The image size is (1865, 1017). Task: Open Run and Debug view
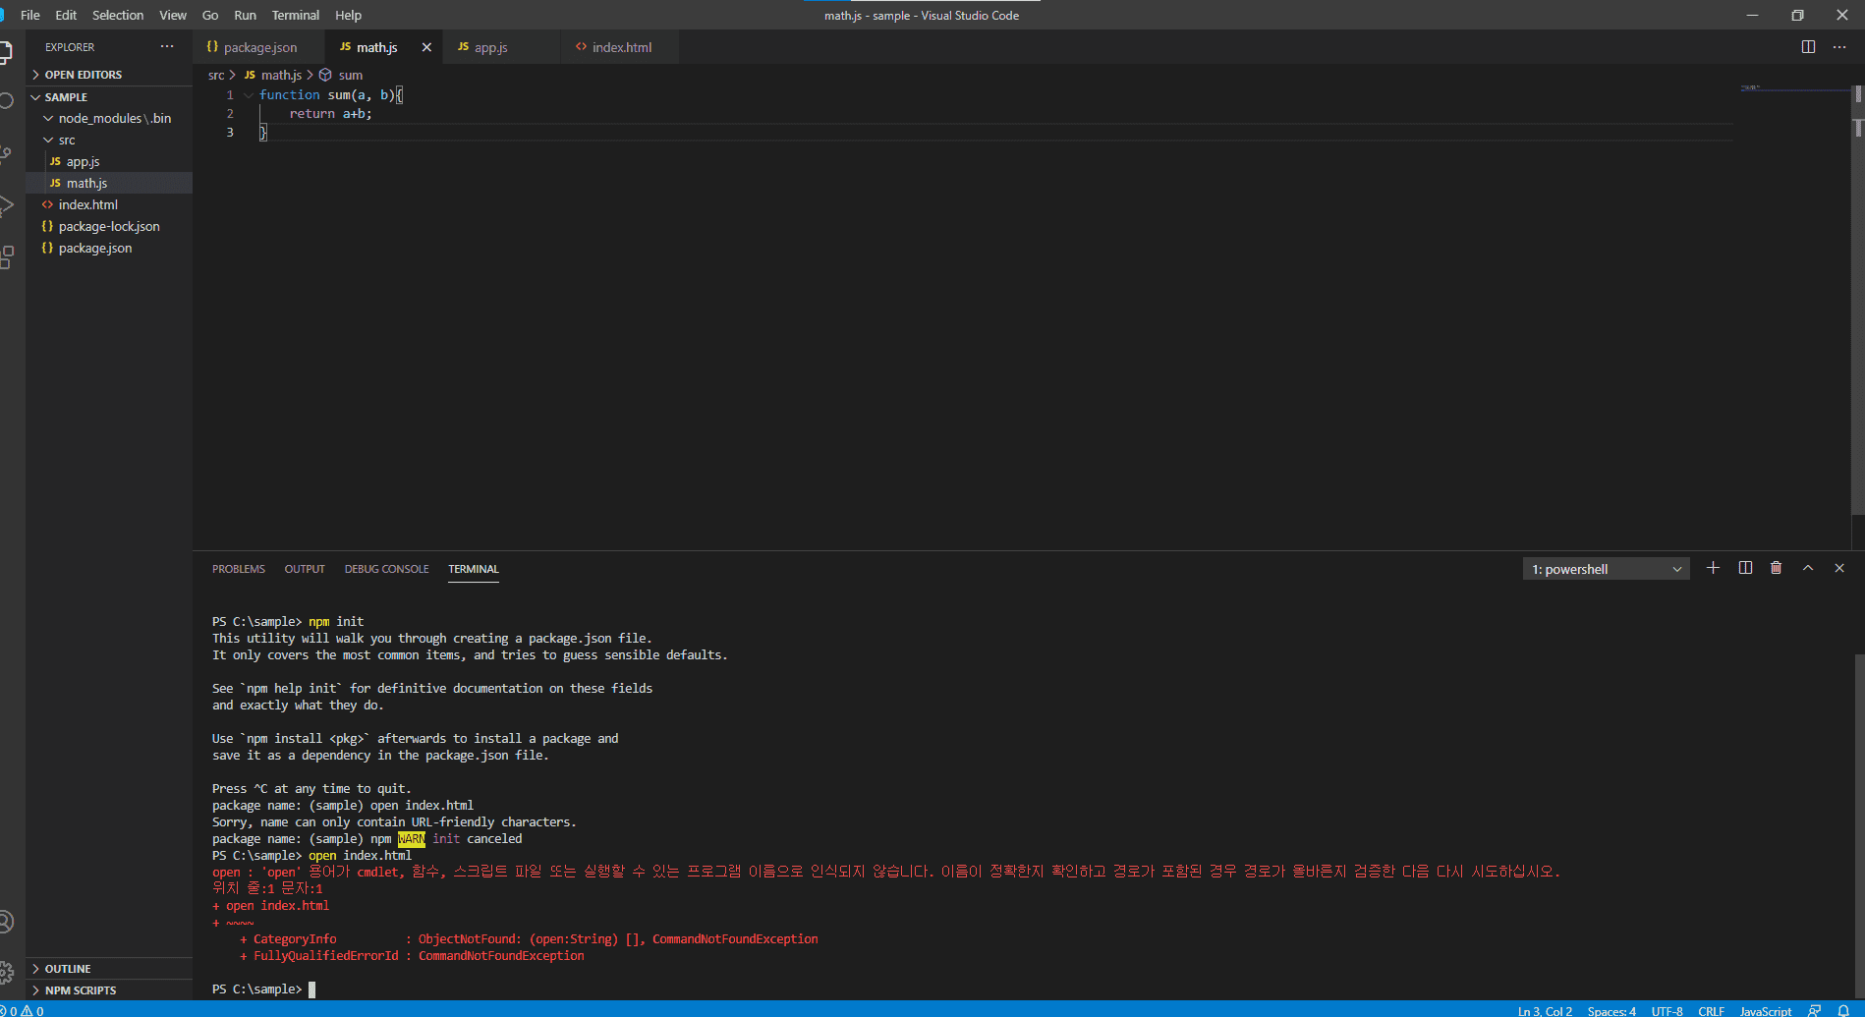(x=5, y=205)
